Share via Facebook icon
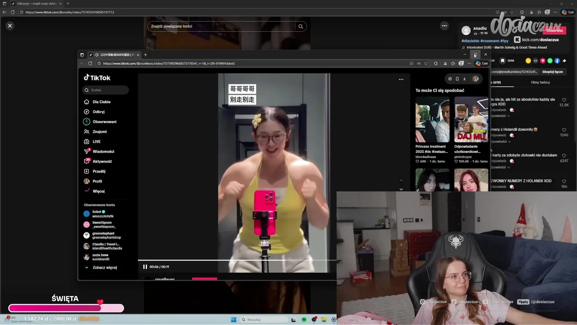The image size is (577, 325). click(557, 60)
